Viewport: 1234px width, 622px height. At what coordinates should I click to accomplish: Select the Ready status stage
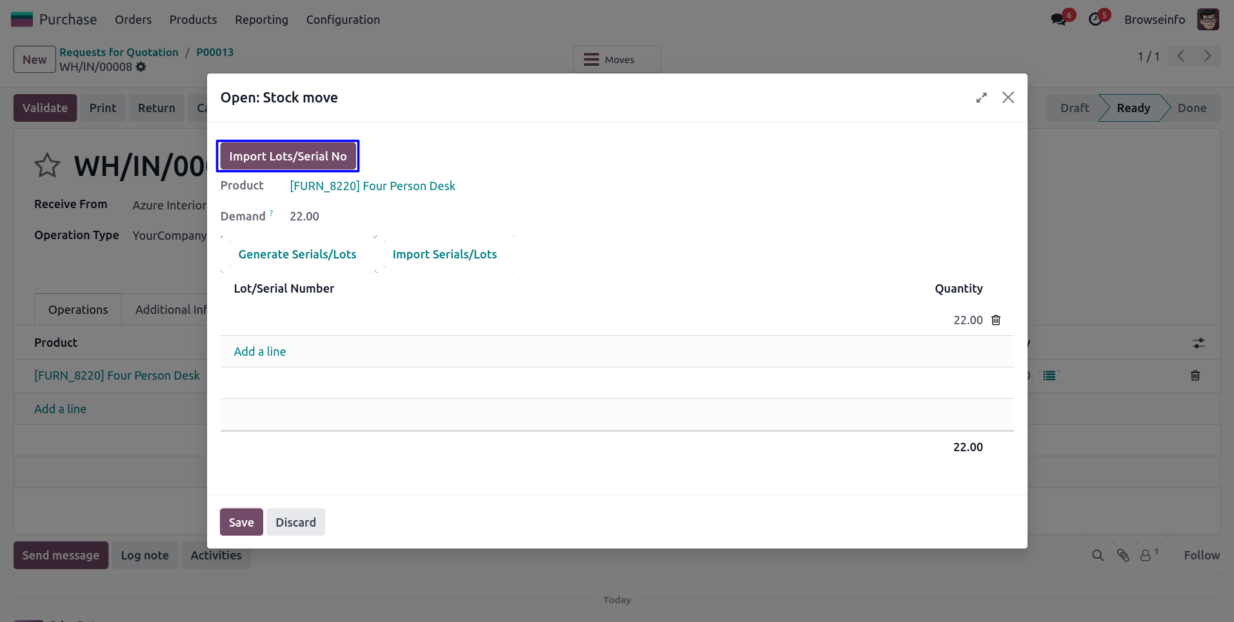point(1133,108)
